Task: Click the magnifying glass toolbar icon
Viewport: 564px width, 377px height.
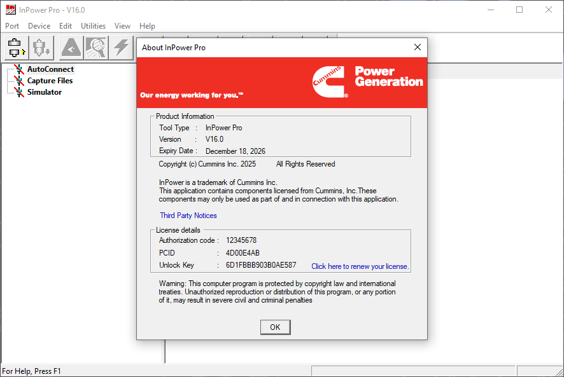Action: 96,48
